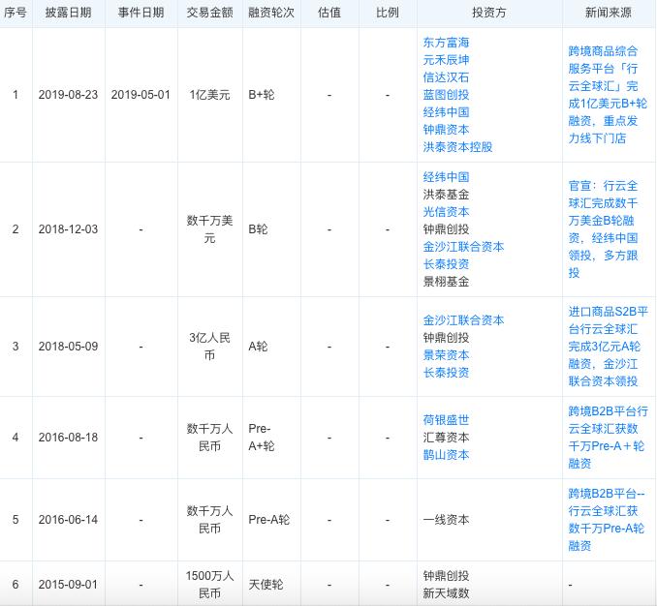
Task: Click the 序号 column header
Action: click(16, 13)
